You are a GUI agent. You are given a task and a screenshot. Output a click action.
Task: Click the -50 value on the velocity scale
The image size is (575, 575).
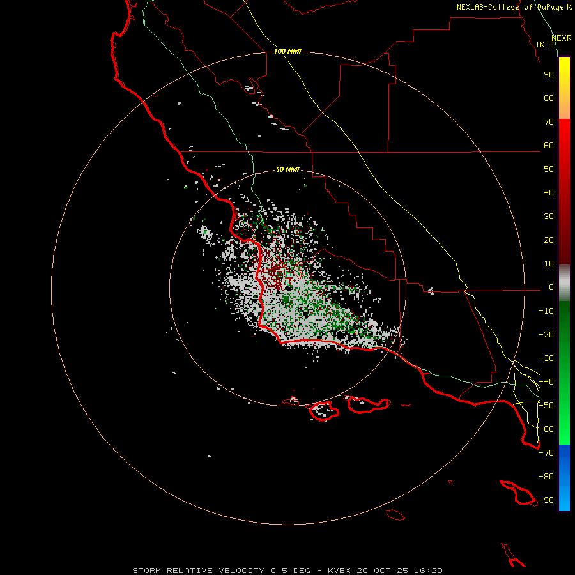click(546, 406)
